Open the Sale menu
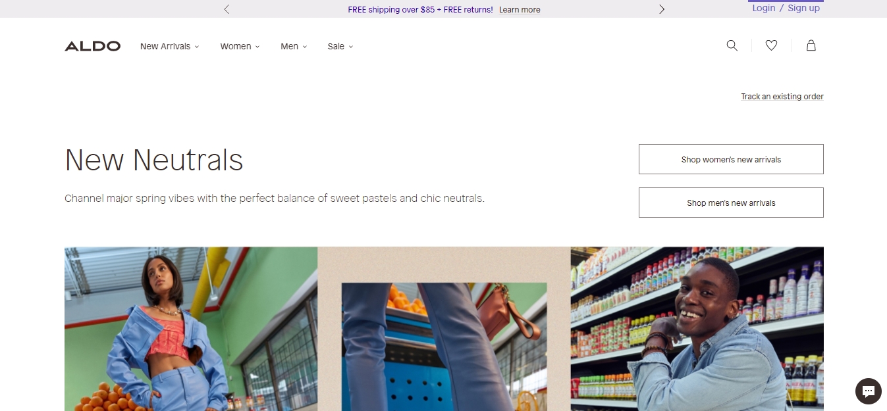 pos(340,46)
